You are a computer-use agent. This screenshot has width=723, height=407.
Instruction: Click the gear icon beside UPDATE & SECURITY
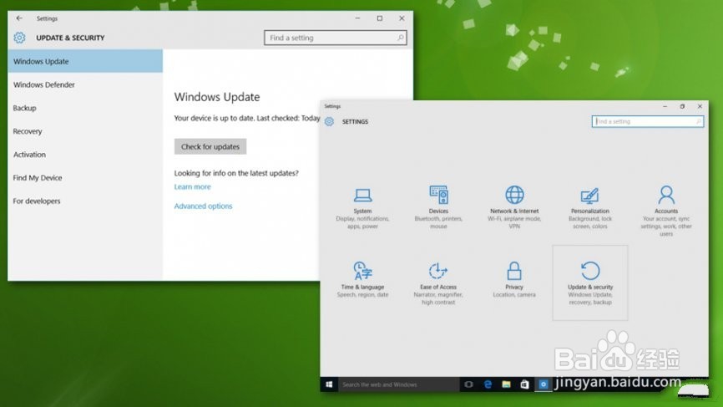pyautogui.click(x=19, y=38)
